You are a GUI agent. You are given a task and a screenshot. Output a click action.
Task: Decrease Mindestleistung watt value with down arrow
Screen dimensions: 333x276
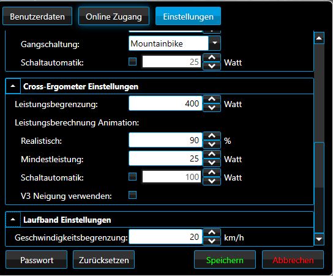212,163
